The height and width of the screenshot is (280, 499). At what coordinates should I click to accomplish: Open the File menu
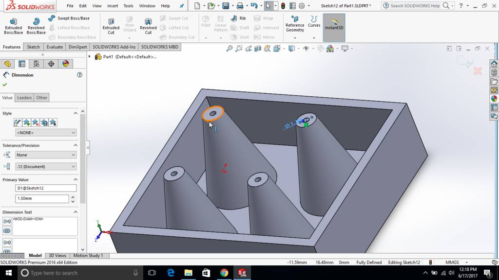[70, 6]
